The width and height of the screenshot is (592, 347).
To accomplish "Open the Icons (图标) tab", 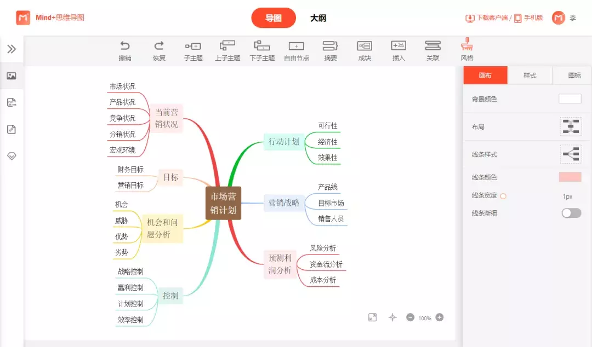I will pos(574,76).
